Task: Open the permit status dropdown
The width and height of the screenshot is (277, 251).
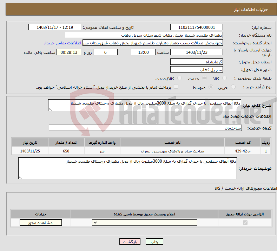Action: [x=145, y=222]
